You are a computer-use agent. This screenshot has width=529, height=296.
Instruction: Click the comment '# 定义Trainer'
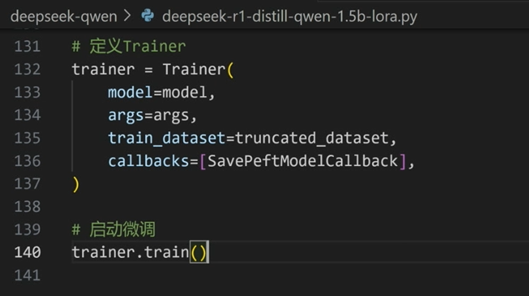129,47
